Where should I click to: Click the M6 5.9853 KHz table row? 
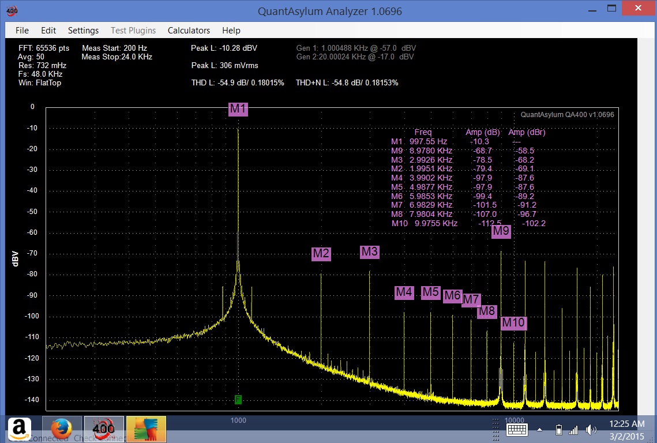click(x=463, y=197)
